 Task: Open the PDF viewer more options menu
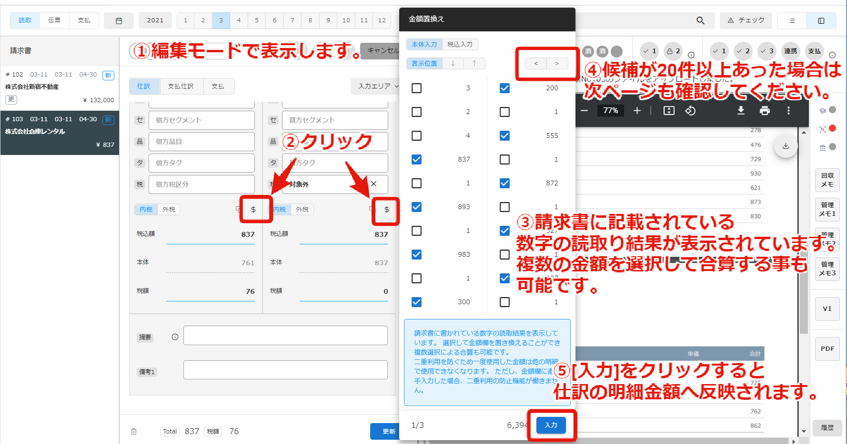(x=788, y=110)
